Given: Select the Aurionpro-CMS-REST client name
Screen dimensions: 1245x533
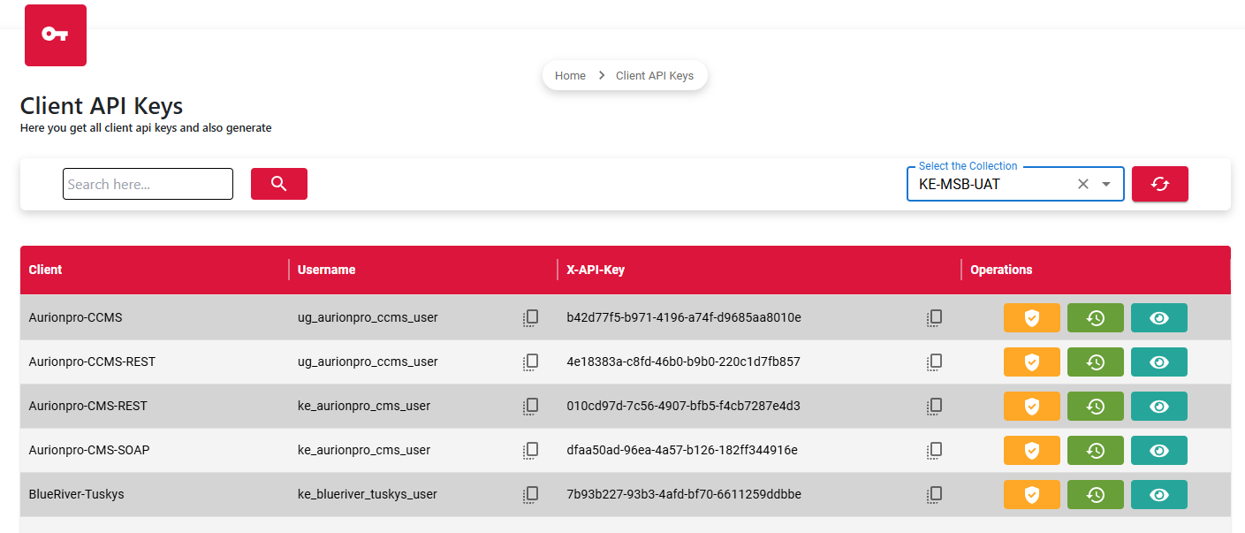Looking at the screenshot, I should coord(87,406).
